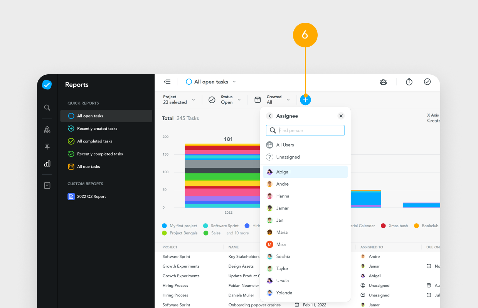This screenshot has width=478, height=308.
Task: Open Onboarding popover crashes task
Action: coord(254,305)
